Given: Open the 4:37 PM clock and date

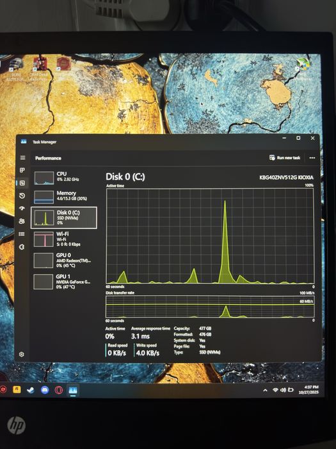Looking at the screenshot, I should [308, 390].
